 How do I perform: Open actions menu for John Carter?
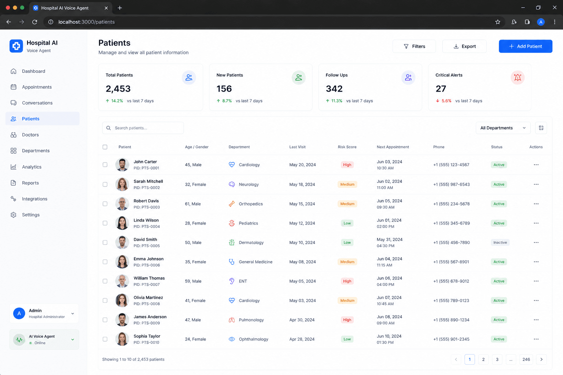coord(536,165)
